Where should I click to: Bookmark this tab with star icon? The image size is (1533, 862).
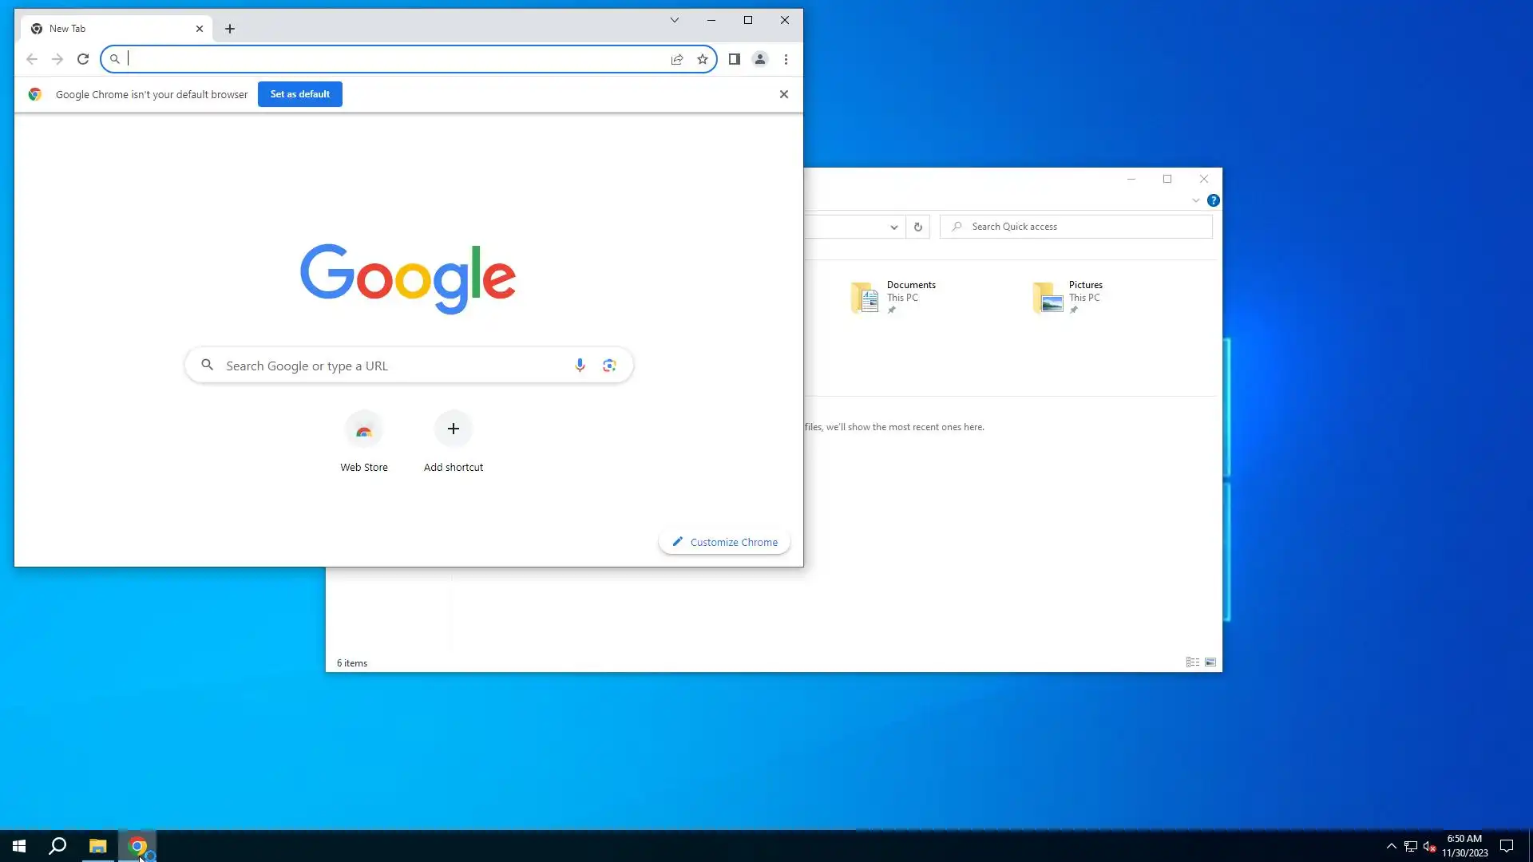tap(703, 59)
